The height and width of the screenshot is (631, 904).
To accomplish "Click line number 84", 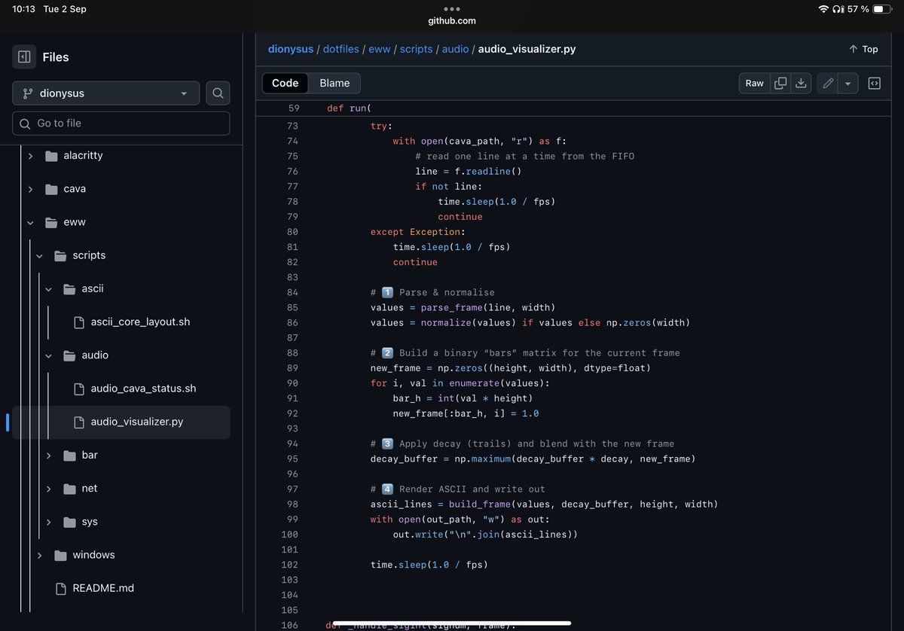I will pyautogui.click(x=292, y=292).
